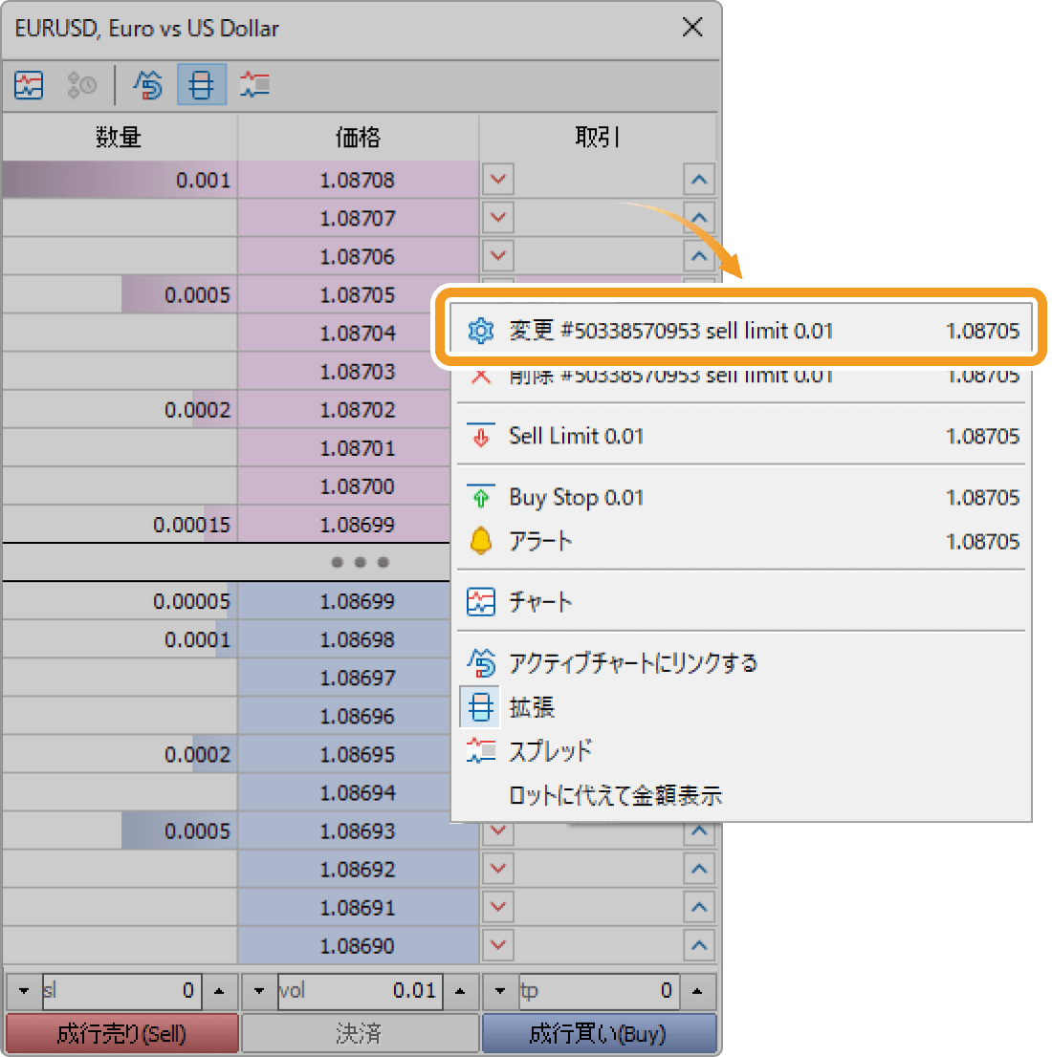Increase the sl stop loss value

tap(219, 991)
